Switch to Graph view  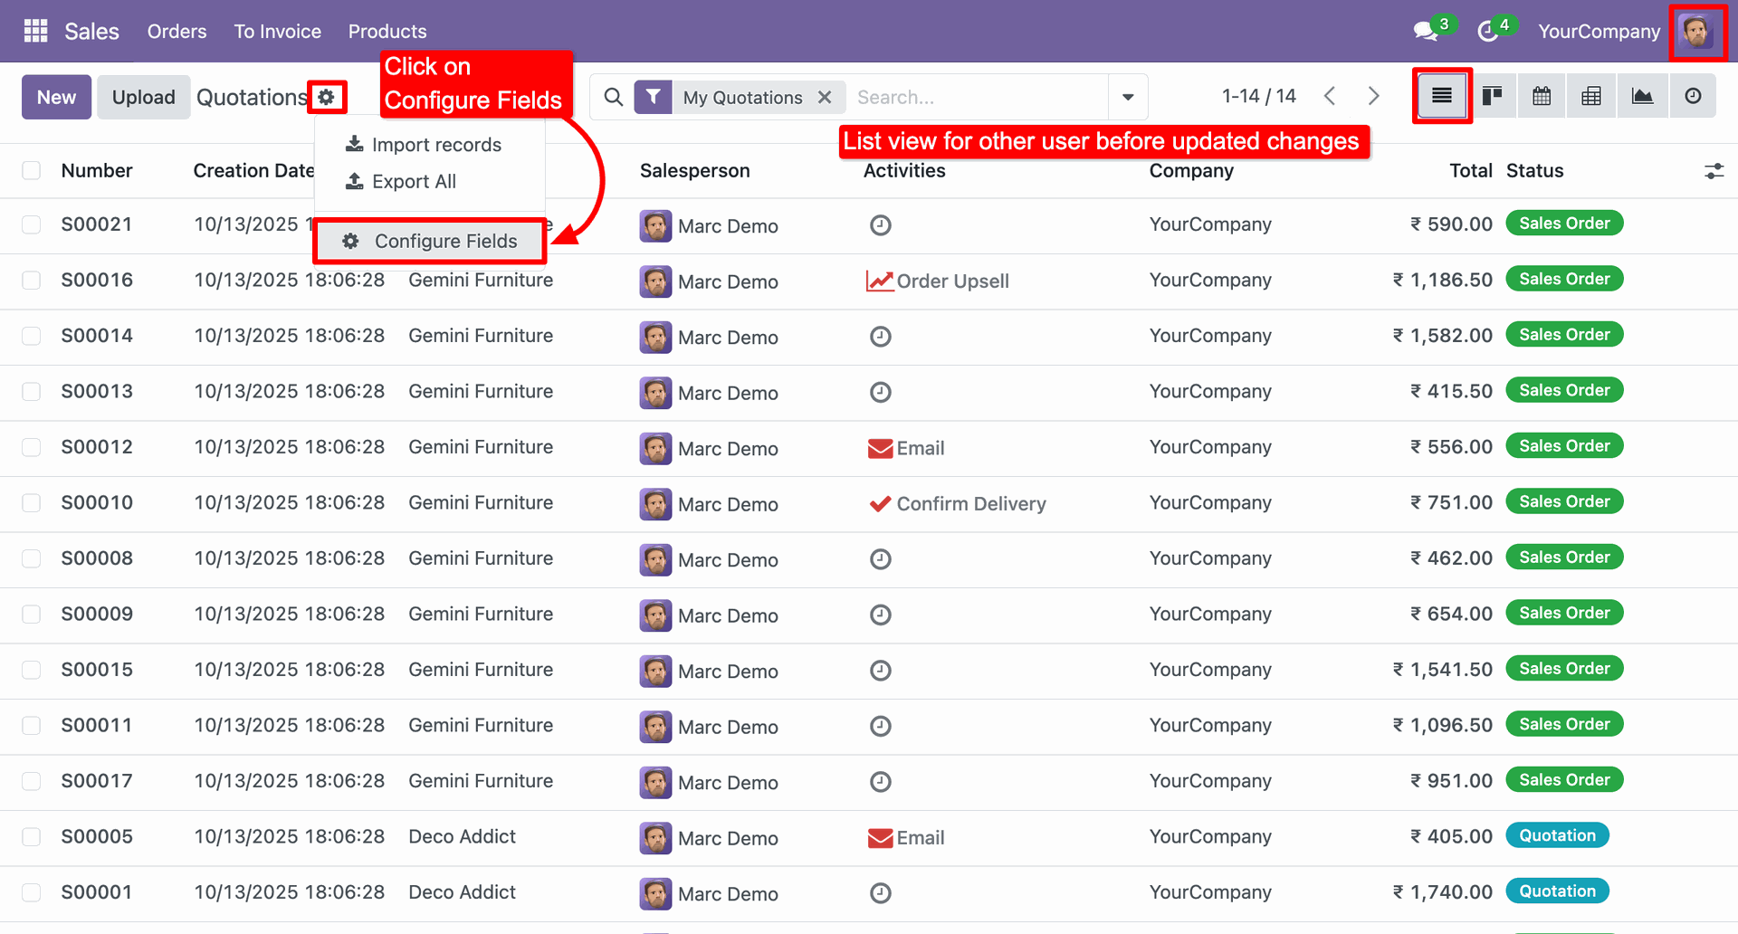[x=1642, y=96]
